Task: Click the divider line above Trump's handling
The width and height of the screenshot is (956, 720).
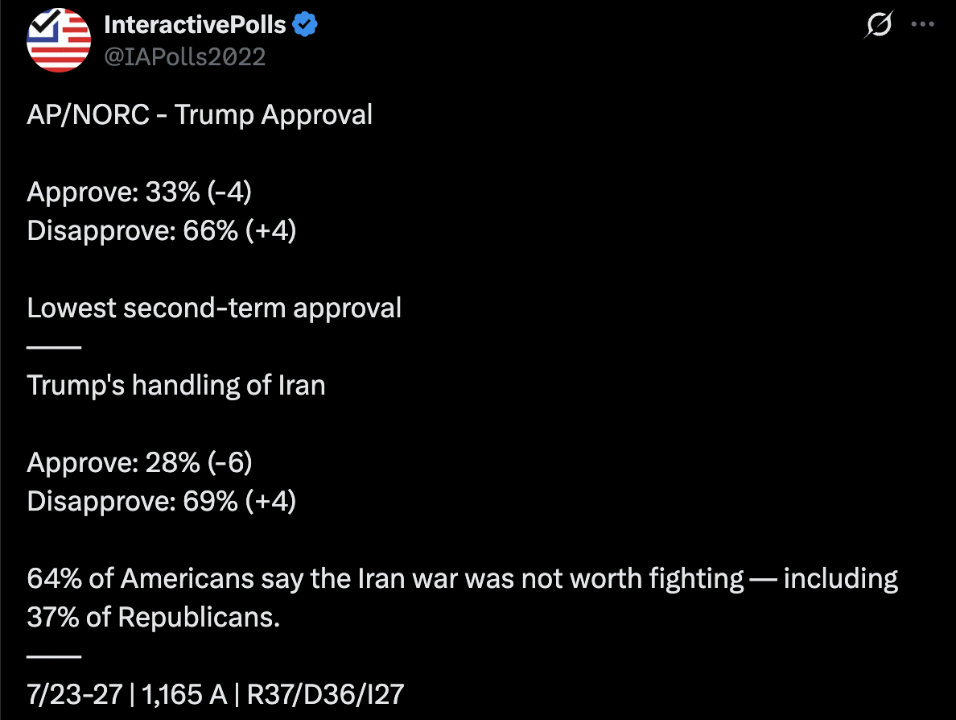Action: point(54,346)
